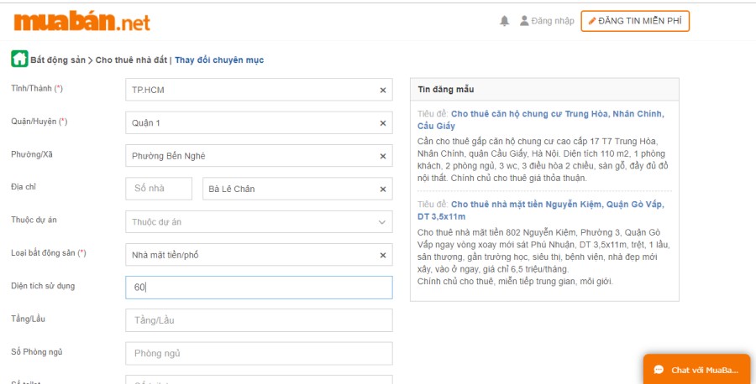Click Thay đổi chuyên mục link
Viewport: 756px width, 384px height.
click(x=219, y=60)
